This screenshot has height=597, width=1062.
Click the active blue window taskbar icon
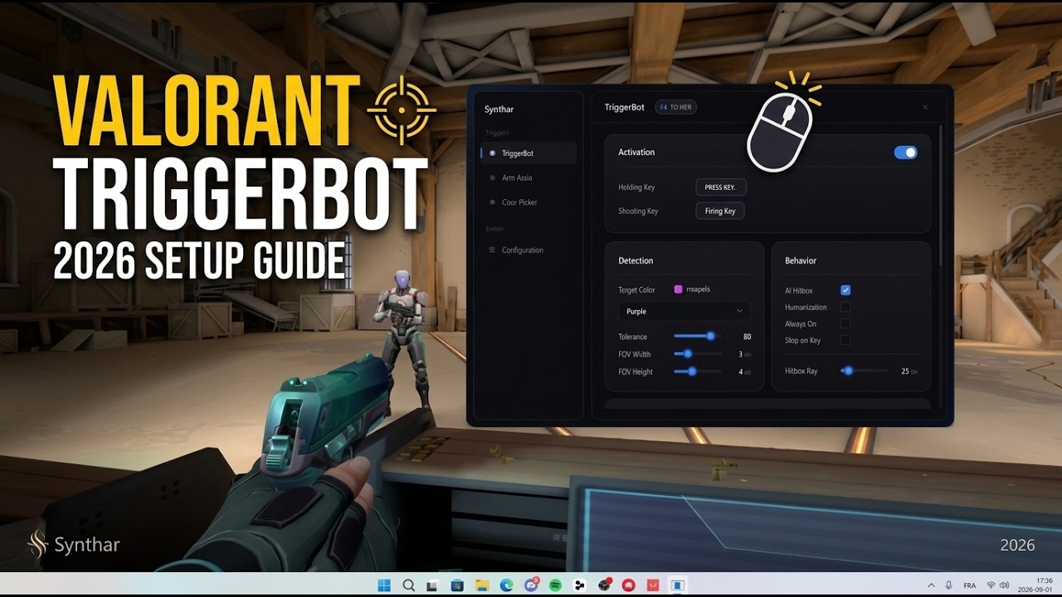pos(678,585)
